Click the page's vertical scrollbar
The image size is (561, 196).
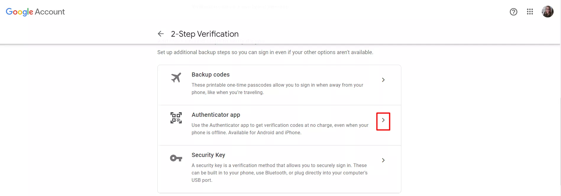560,142
